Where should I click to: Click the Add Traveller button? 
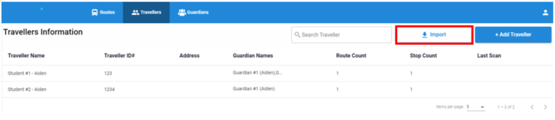tap(513, 34)
